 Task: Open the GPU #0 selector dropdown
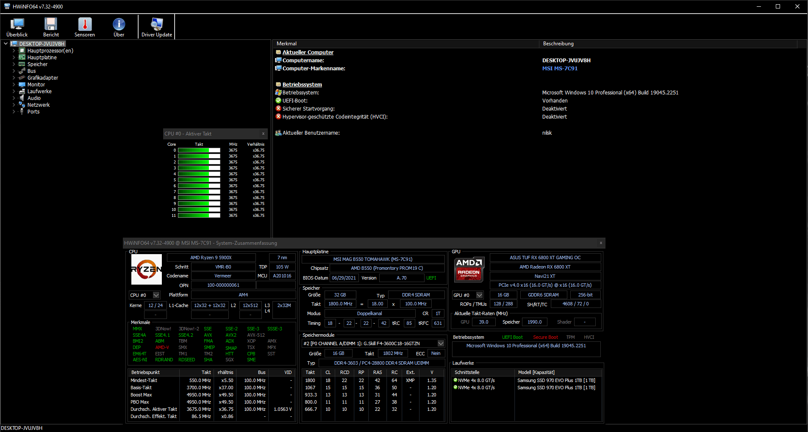[480, 295]
